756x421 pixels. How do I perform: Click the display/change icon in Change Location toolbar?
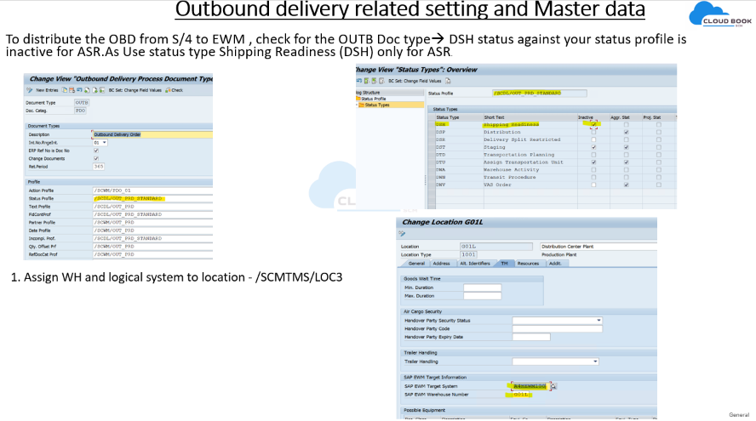pyautogui.click(x=402, y=234)
